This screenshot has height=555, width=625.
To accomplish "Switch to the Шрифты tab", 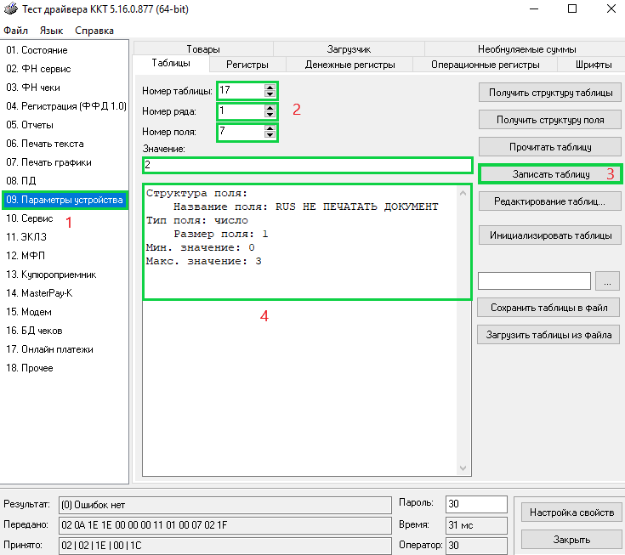I will (594, 65).
